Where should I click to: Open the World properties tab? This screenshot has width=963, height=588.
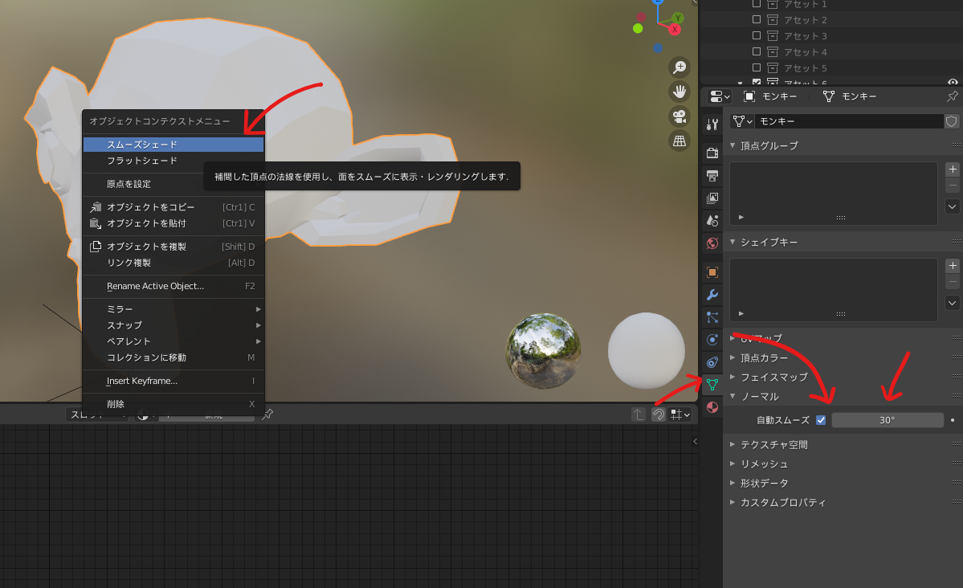(712, 243)
